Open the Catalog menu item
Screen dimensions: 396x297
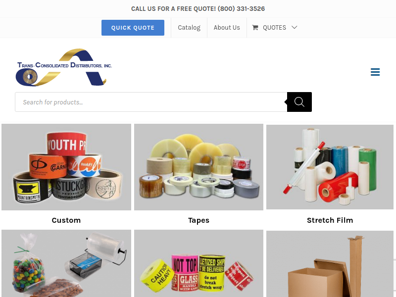[189, 28]
